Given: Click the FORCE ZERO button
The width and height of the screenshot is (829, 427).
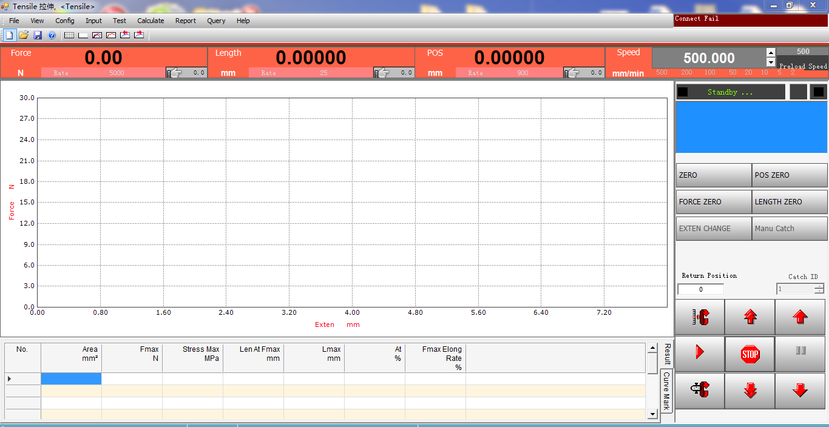Looking at the screenshot, I should tap(714, 202).
